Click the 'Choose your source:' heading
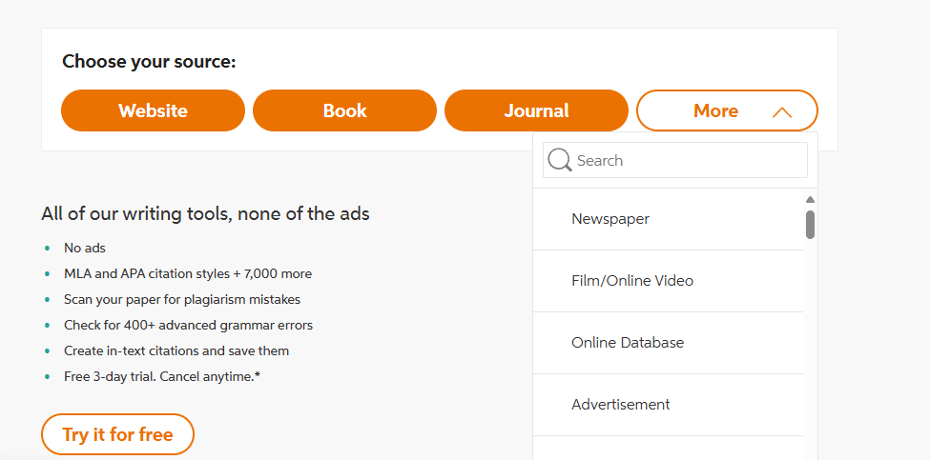Viewport: 930px width, 460px height. [149, 62]
